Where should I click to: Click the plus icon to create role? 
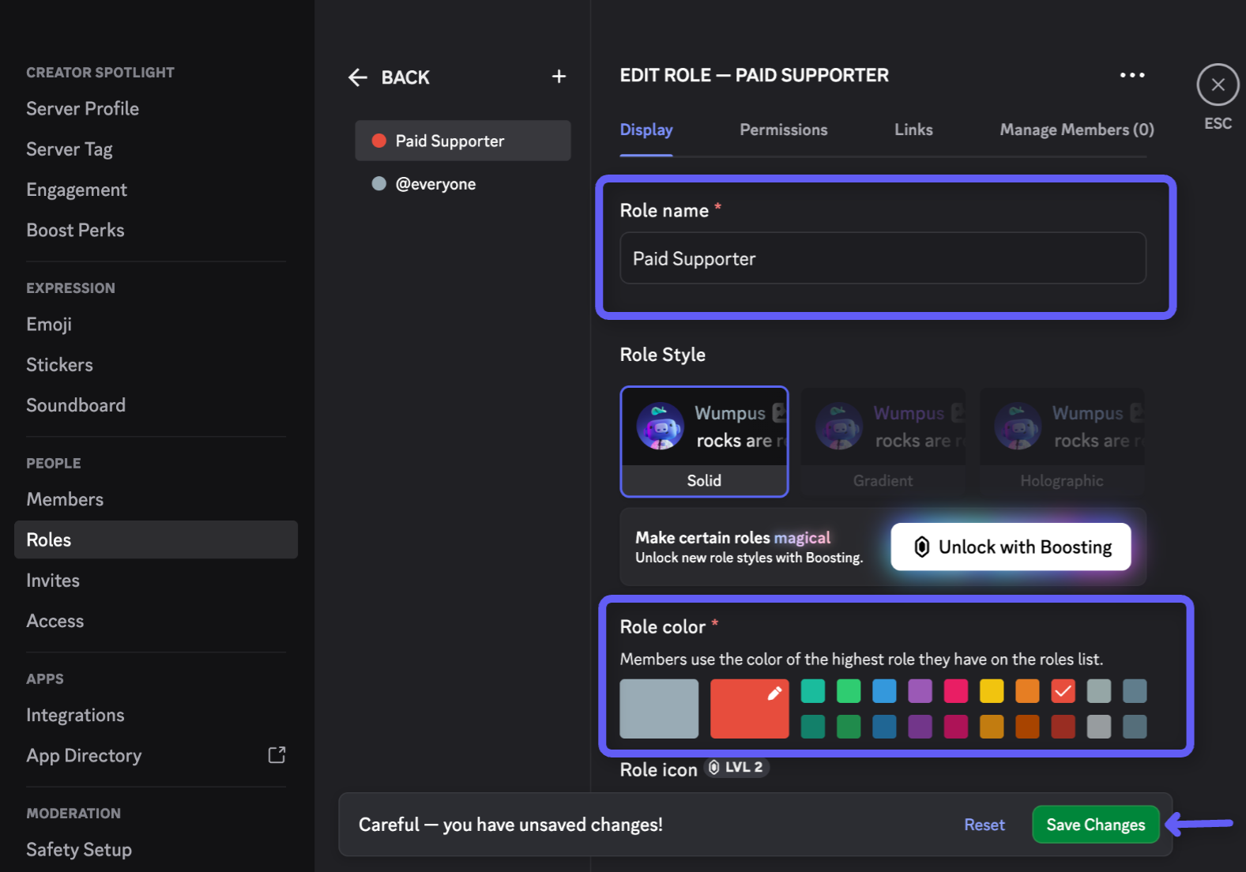tap(559, 77)
